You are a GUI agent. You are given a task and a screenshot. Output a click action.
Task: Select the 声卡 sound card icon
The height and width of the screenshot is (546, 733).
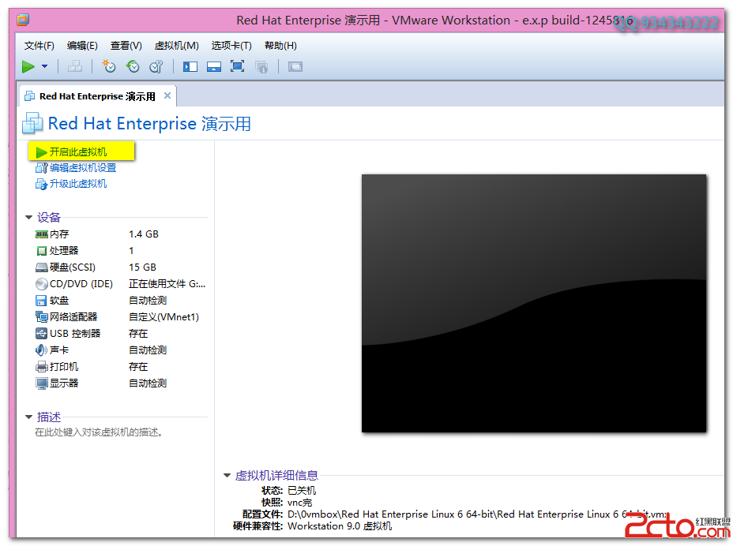point(41,350)
